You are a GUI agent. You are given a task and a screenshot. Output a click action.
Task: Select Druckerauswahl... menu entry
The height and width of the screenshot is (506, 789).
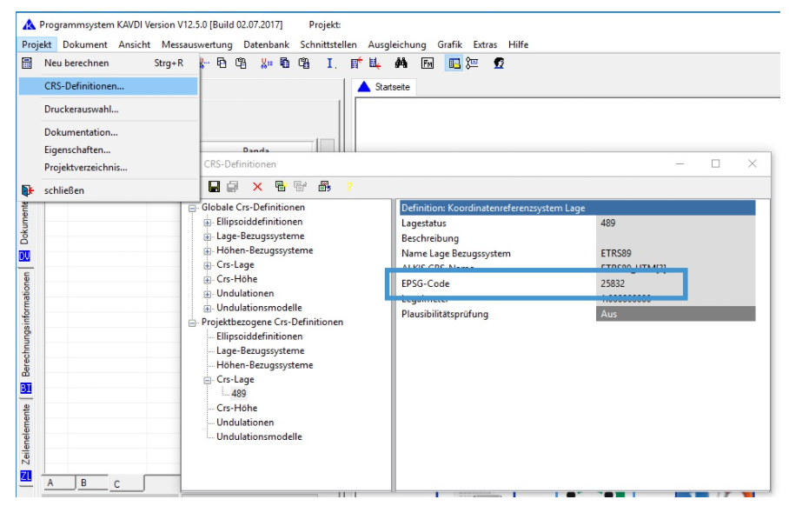(x=82, y=110)
